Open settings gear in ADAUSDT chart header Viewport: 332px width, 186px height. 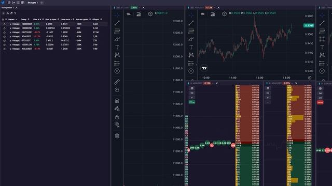click(224, 14)
